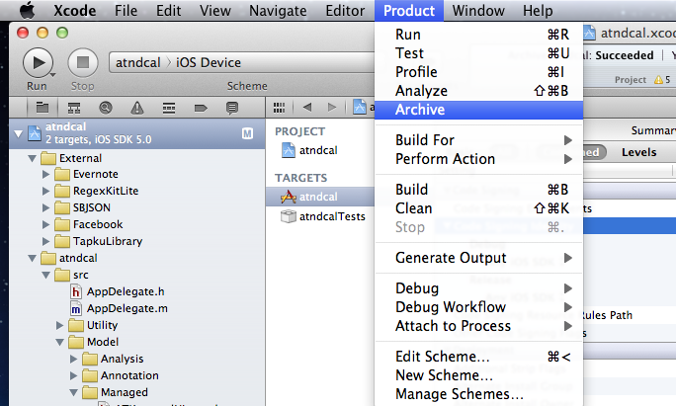Choose Profile in the Product menu
Image resolution: width=676 pixels, height=406 pixels.
tap(478, 72)
